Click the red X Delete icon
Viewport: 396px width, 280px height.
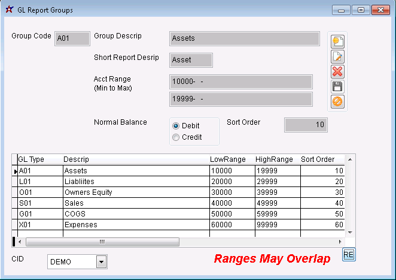(337, 72)
